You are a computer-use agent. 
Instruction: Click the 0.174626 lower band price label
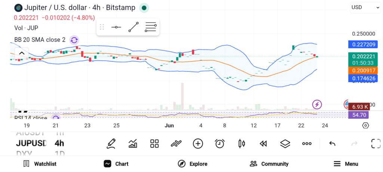(363, 78)
